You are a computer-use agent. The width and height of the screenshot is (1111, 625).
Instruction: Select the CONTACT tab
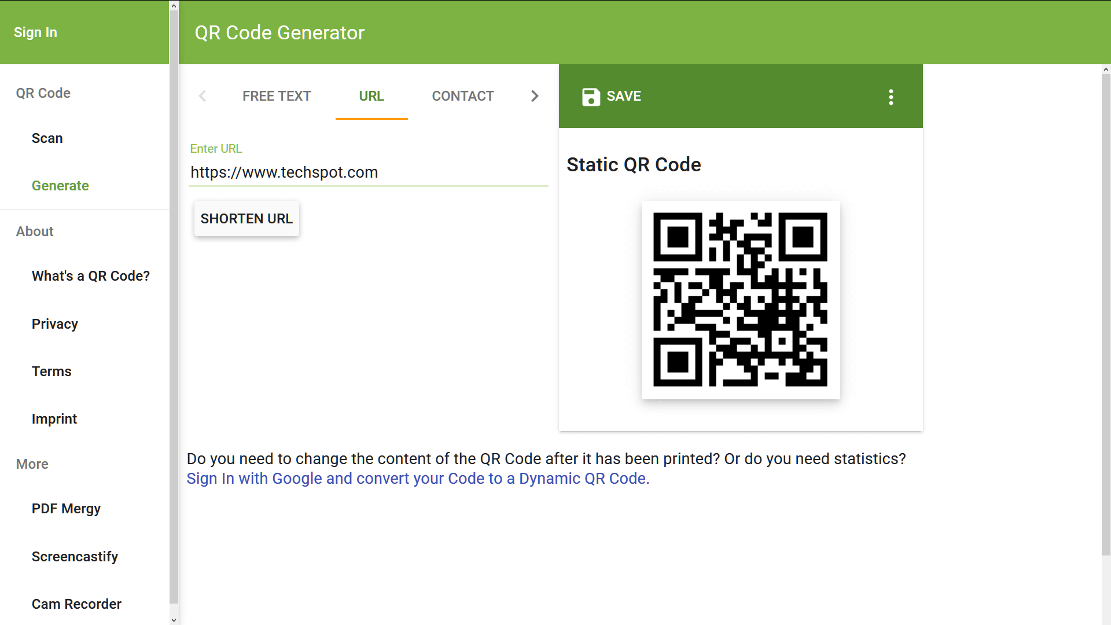(x=463, y=96)
